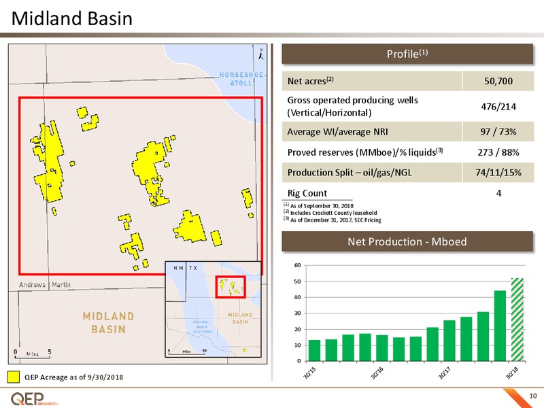Click the Rig Count label

(x=307, y=193)
